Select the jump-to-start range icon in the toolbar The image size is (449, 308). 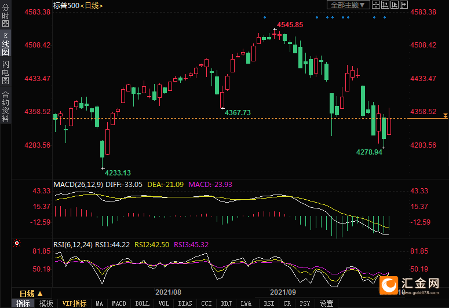[385, 5]
